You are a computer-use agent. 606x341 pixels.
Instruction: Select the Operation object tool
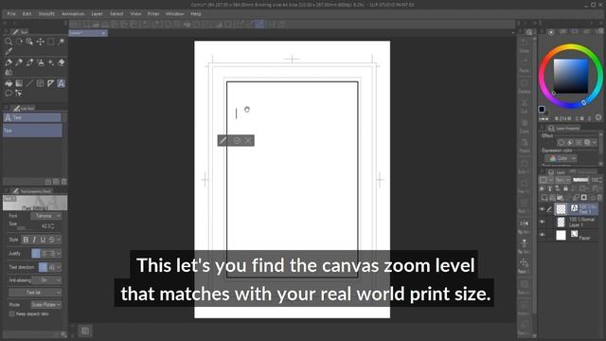29,42
